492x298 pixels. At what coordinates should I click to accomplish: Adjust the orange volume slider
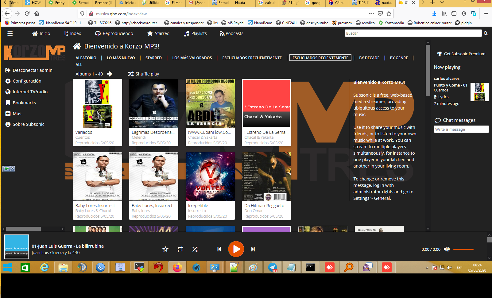463,249
